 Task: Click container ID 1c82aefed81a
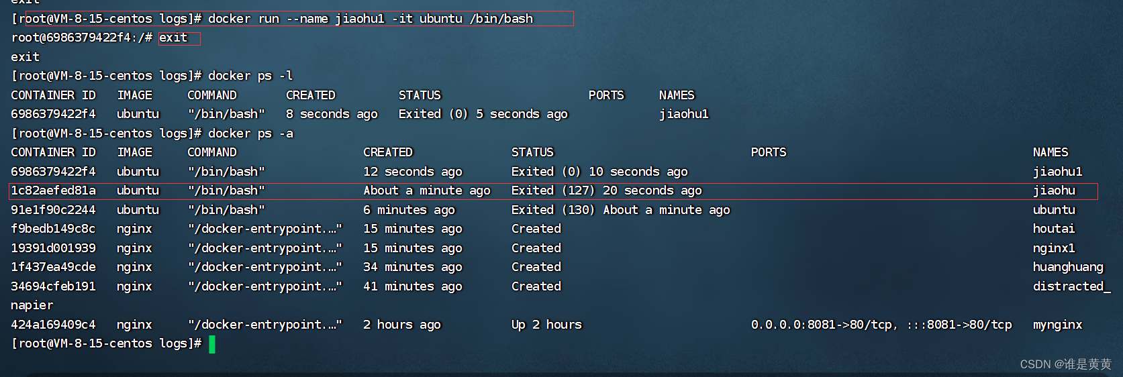(54, 191)
